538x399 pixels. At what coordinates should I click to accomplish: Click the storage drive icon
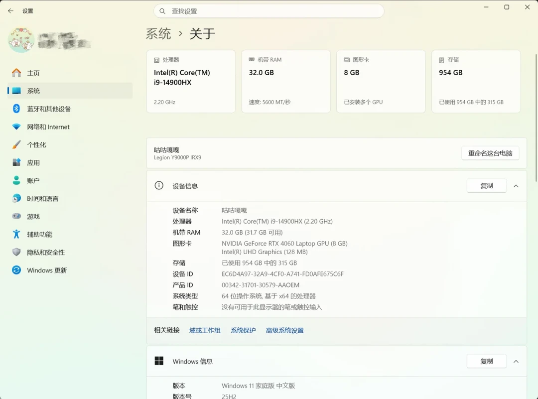(441, 60)
